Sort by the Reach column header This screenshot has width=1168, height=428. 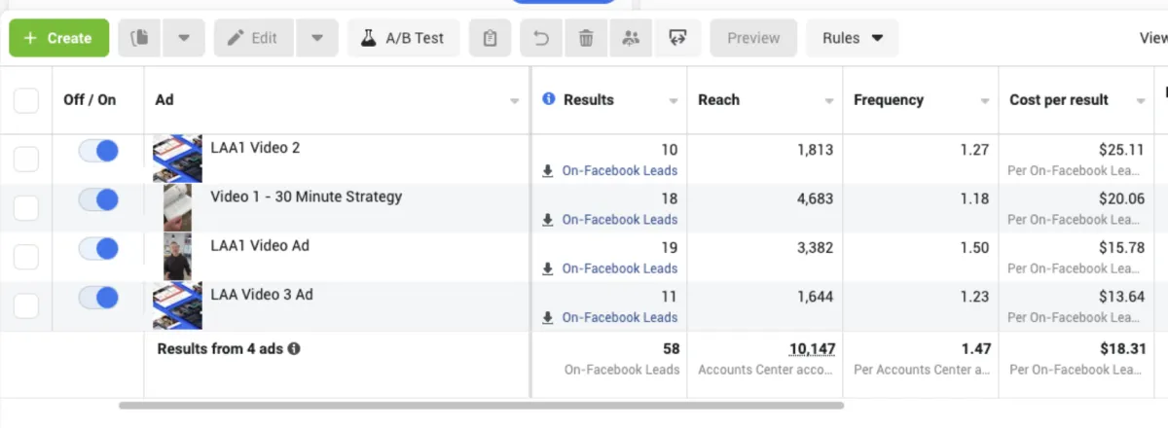click(719, 99)
